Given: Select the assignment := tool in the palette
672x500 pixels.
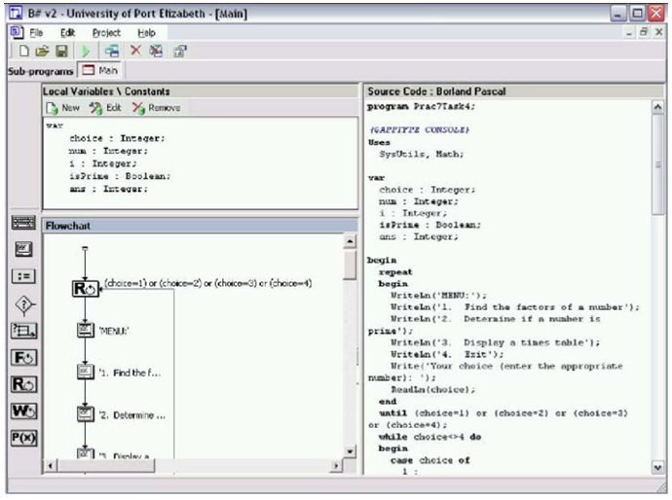Looking at the screenshot, I should 24,276.
